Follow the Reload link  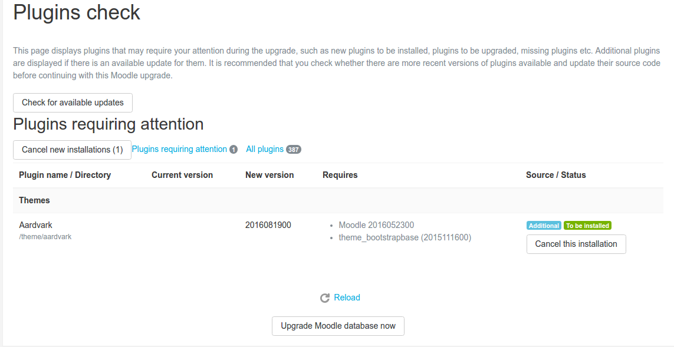coord(347,298)
